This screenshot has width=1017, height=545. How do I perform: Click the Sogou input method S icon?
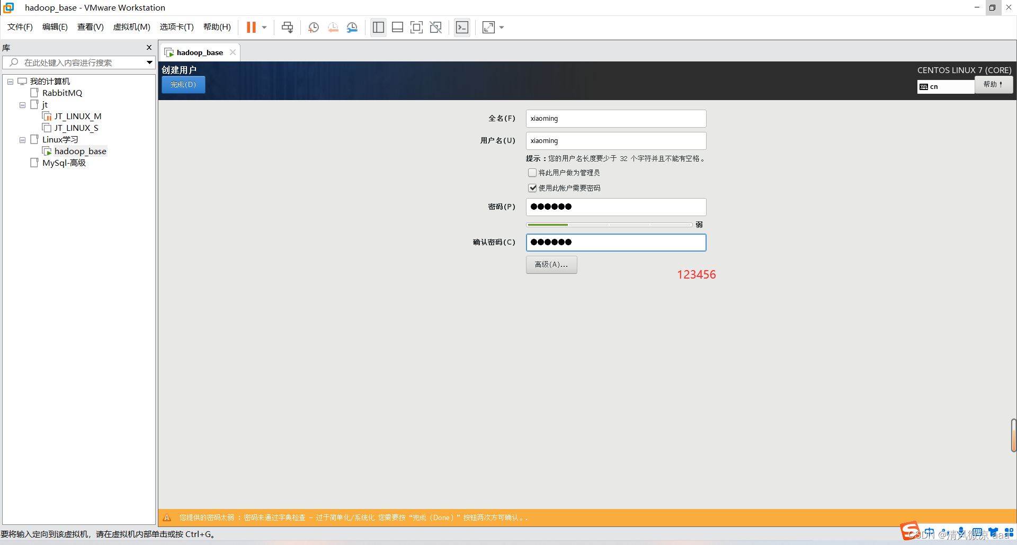coord(910,531)
